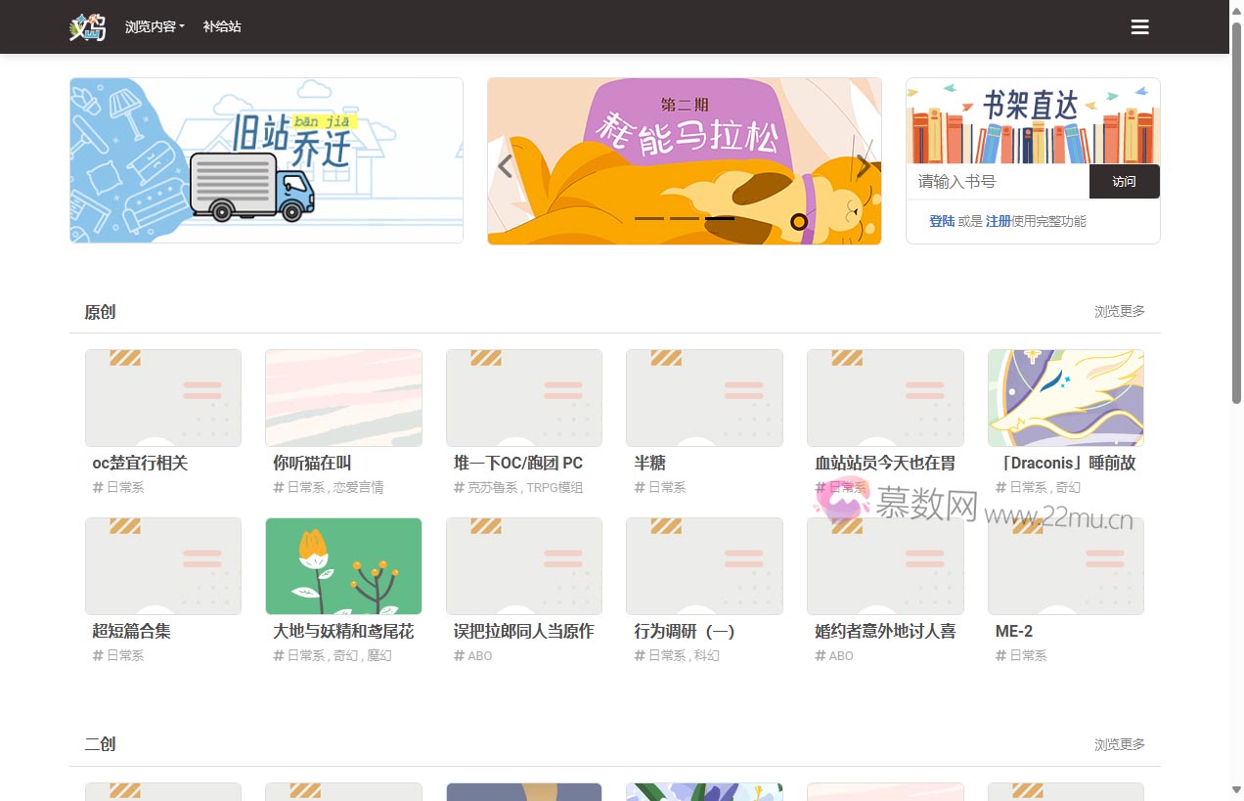Image resolution: width=1244 pixels, height=801 pixels.
Task: Open the hamburger menu icon
Action: (x=1139, y=27)
